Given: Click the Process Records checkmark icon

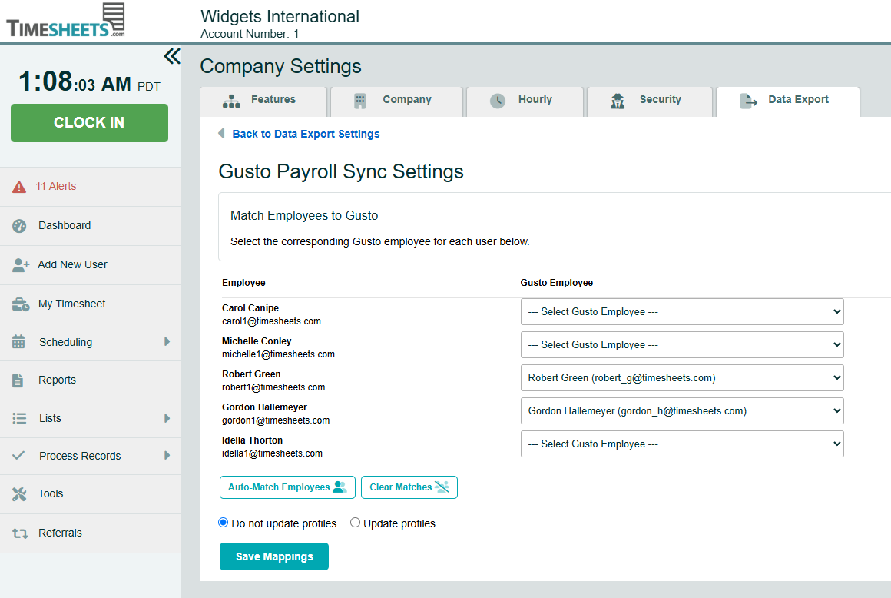Looking at the screenshot, I should (x=18, y=455).
